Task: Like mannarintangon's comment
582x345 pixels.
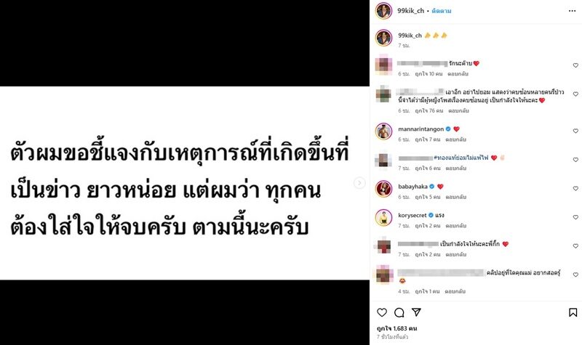Action: pyautogui.click(x=575, y=131)
